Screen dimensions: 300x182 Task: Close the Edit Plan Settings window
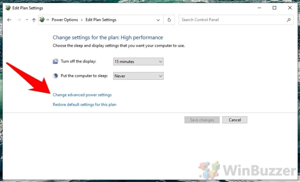point(290,8)
